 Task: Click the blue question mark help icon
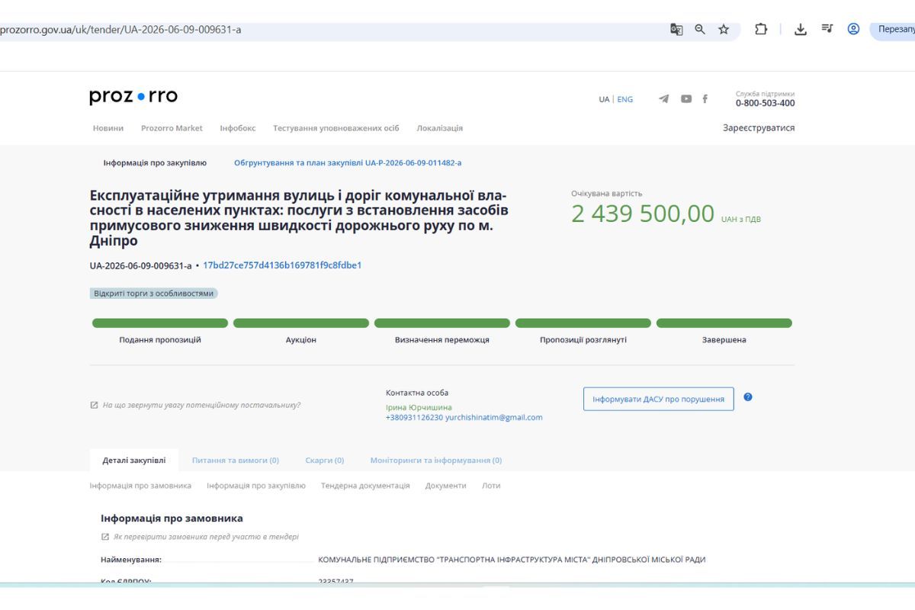click(x=748, y=397)
